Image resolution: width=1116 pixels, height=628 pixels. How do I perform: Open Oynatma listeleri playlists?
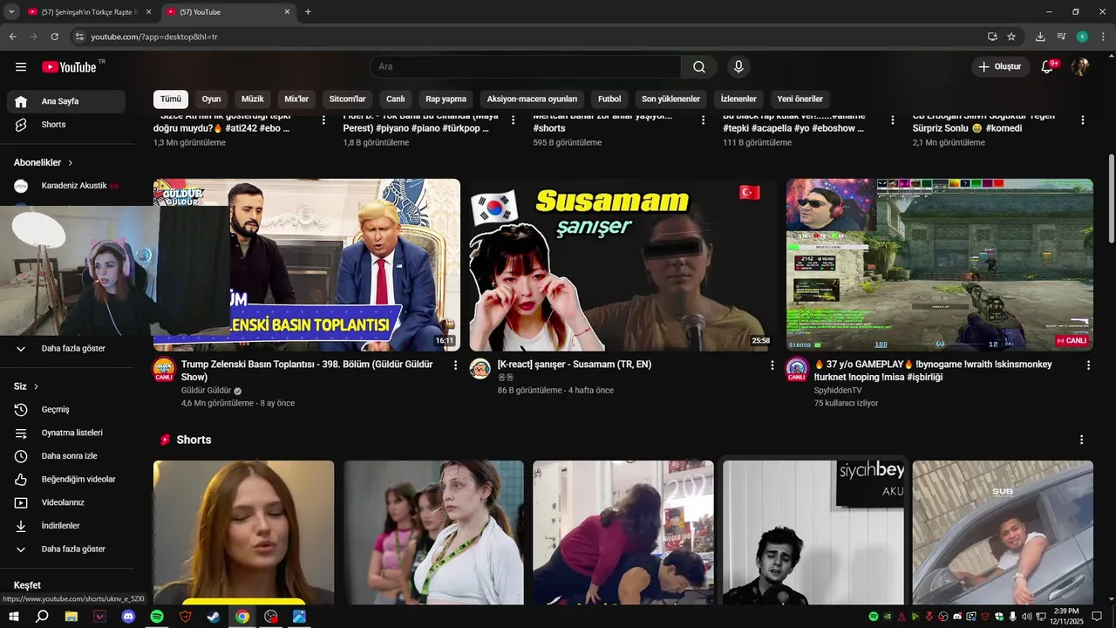click(x=66, y=433)
